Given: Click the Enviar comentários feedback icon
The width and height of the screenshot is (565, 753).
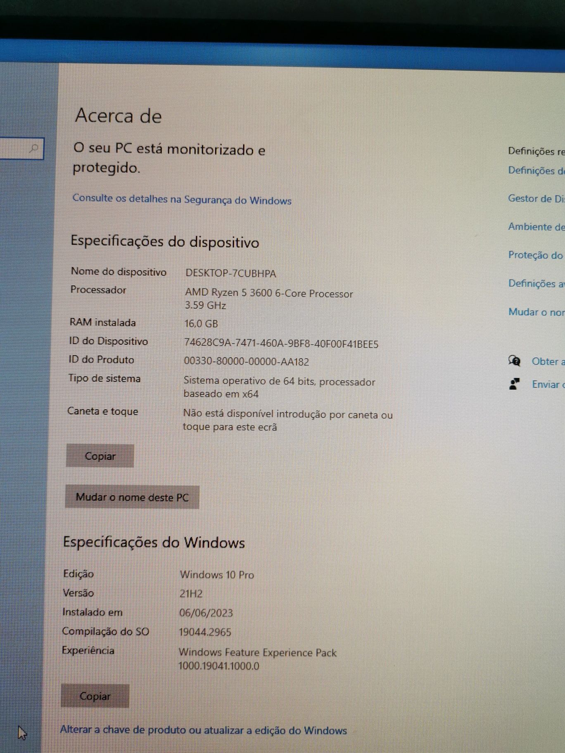Looking at the screenshot, I should (514, 384).
